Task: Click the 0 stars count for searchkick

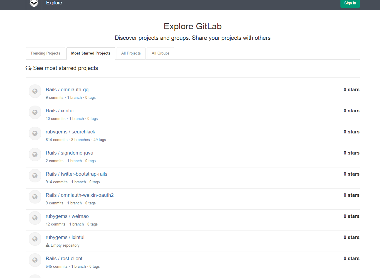Action: tap(352, 132)
